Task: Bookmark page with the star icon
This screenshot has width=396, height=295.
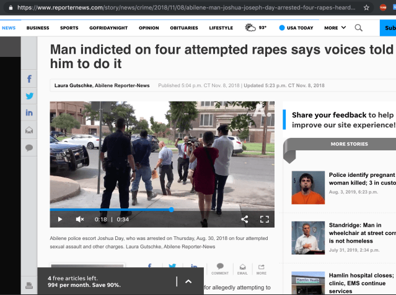Action: tap(366, 7)
